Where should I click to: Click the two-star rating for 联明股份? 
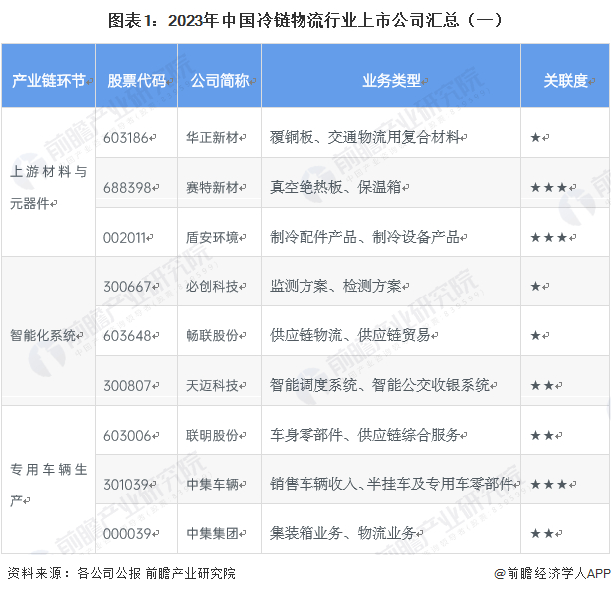[x=542, y=435]
